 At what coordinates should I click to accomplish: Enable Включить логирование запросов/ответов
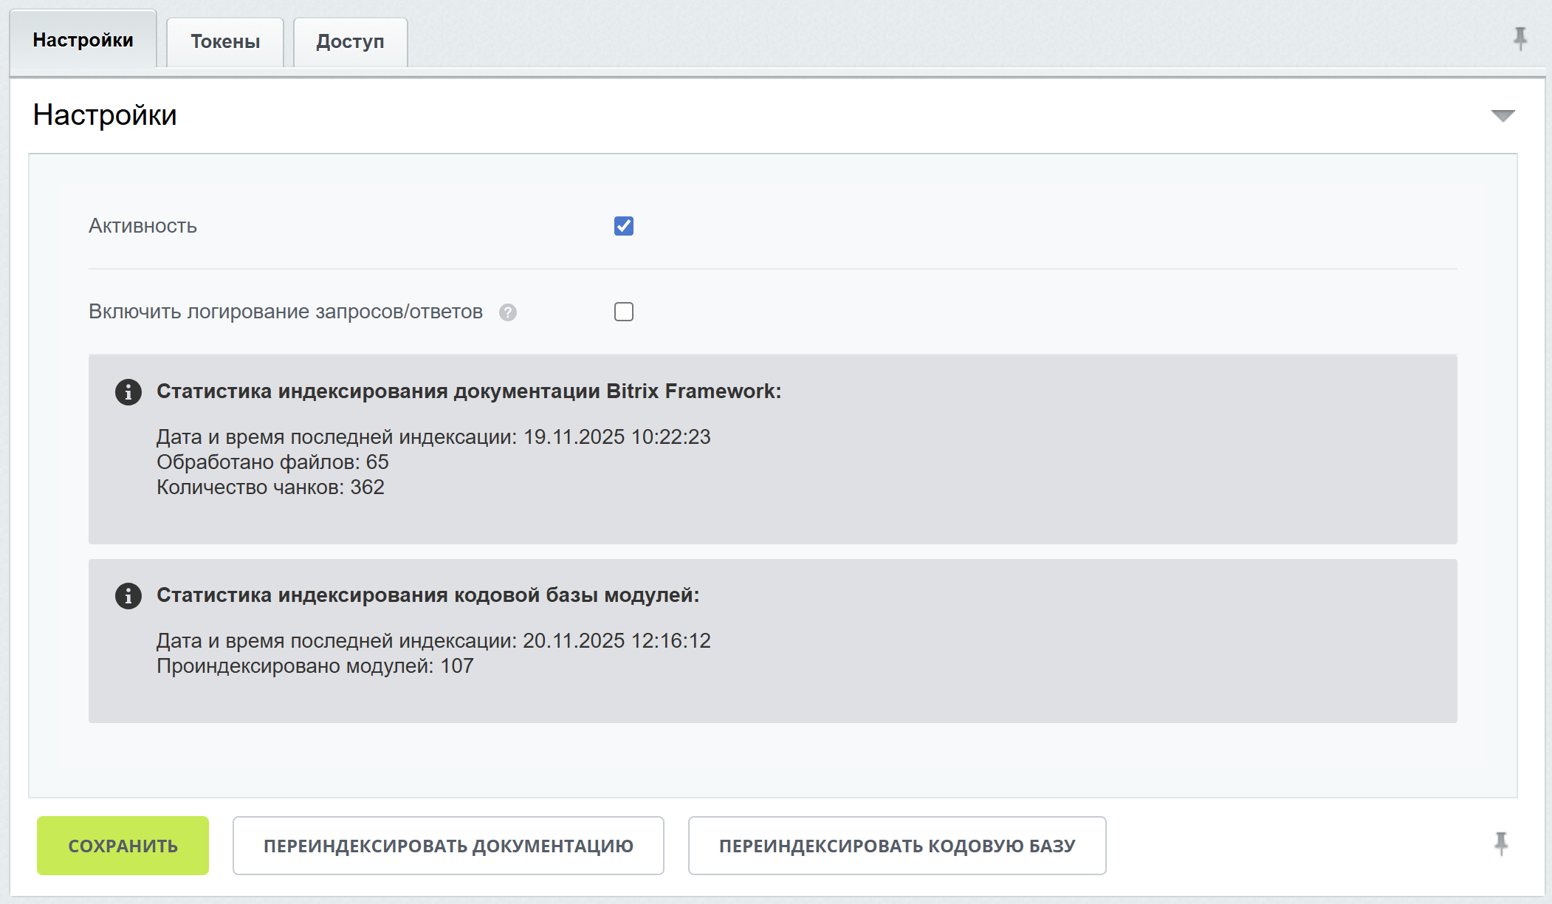pyautogui.click(x=624, y=312)
